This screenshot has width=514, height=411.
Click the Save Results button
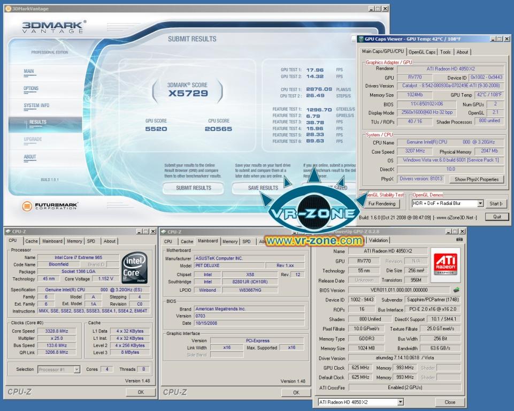point(263,188)
